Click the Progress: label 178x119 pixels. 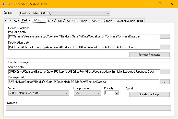click(x=11, y=103)
